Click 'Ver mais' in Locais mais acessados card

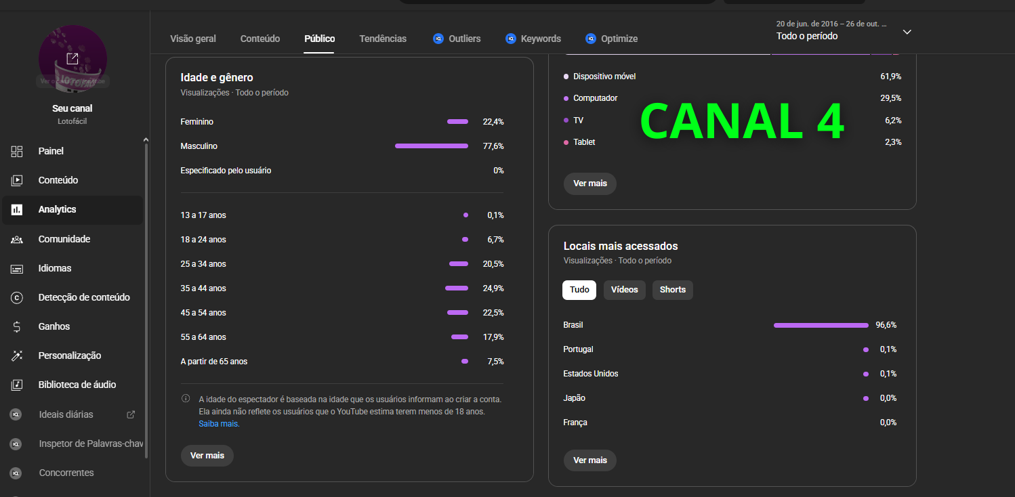coord(590,460)
